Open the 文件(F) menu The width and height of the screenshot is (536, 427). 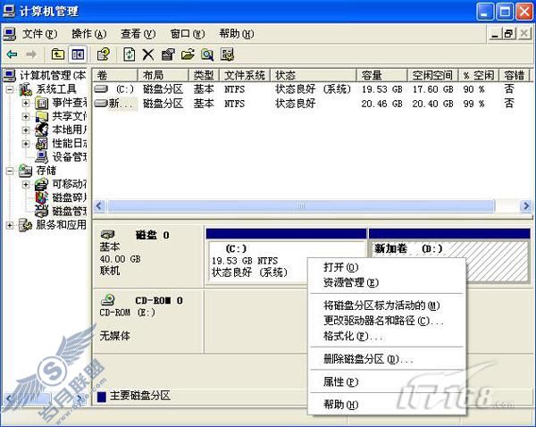[x=40, y=34]
